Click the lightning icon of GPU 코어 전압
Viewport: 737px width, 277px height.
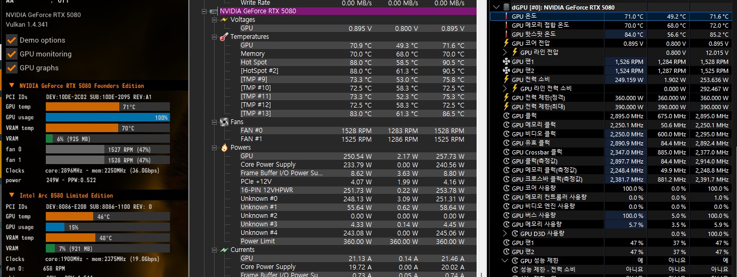tap(506, 43)
